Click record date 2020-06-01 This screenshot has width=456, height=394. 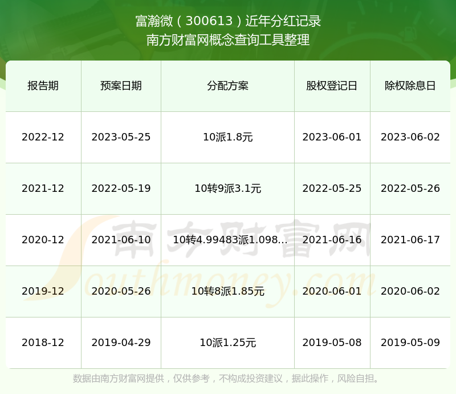[x=332, y=291]
